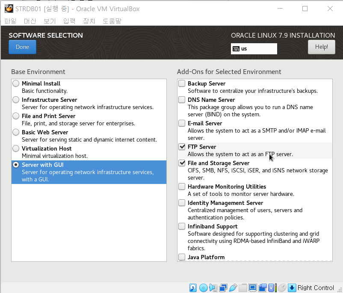The height and width of the screenshot is (293, 343).
Task: Click the Right Control host key label
Action: 316,287
